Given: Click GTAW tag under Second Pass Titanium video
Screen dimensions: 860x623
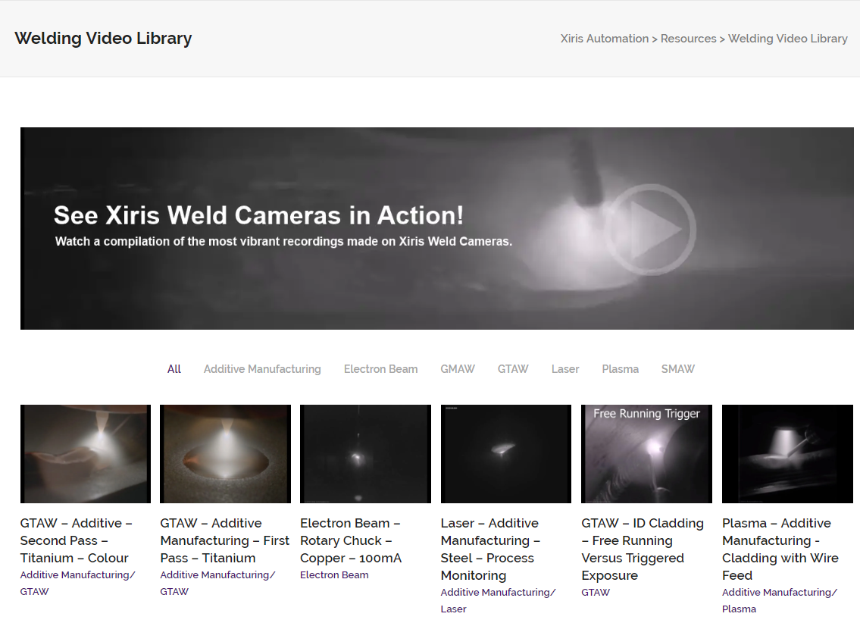Looking at the screenshot, I should 35,591.
